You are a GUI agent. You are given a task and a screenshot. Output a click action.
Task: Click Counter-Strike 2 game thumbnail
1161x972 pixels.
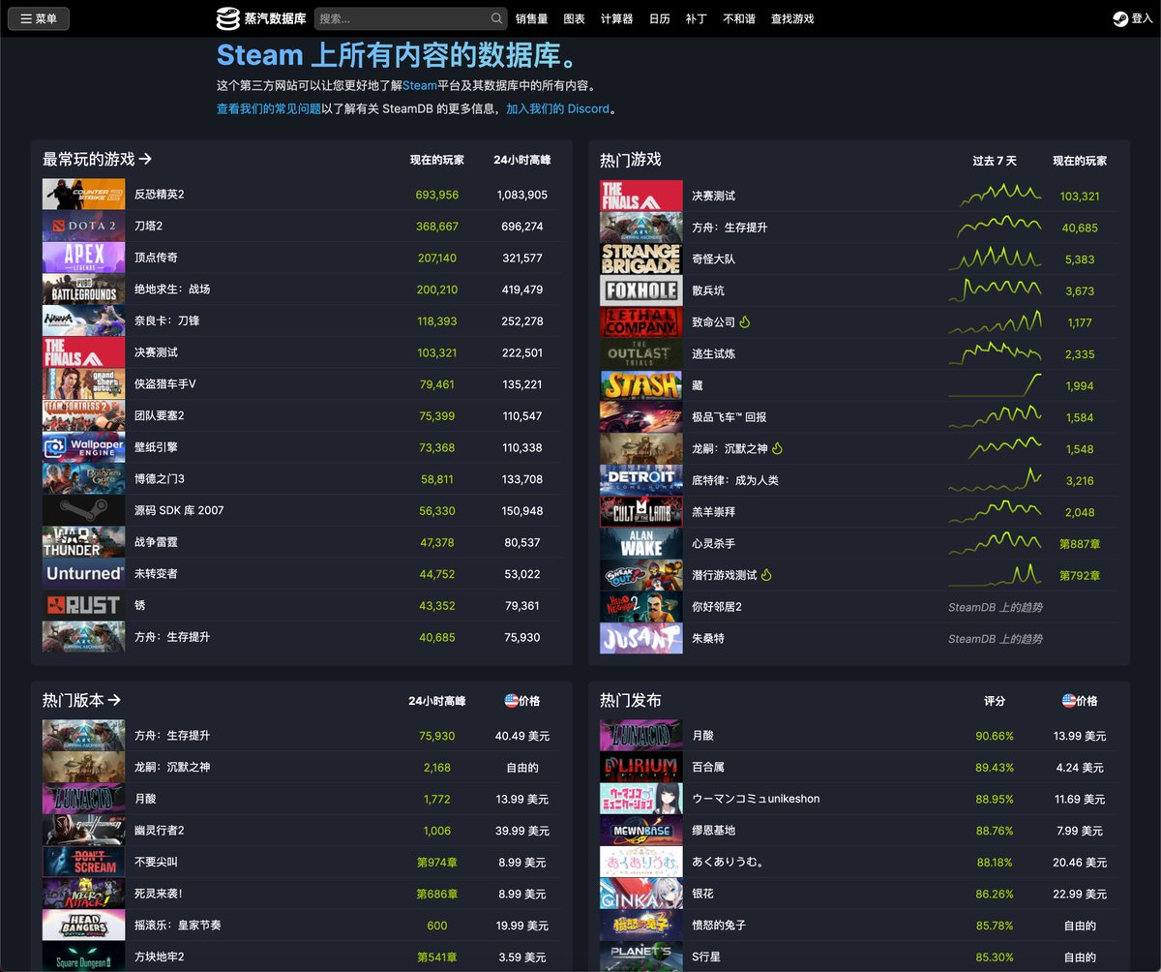pyautogui.click(x=84, y=195)
